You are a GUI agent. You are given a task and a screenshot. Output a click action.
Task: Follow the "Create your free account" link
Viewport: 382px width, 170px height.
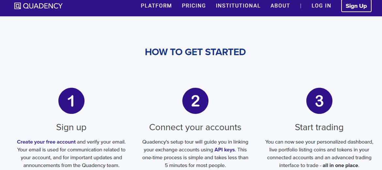tap(46, 142)
